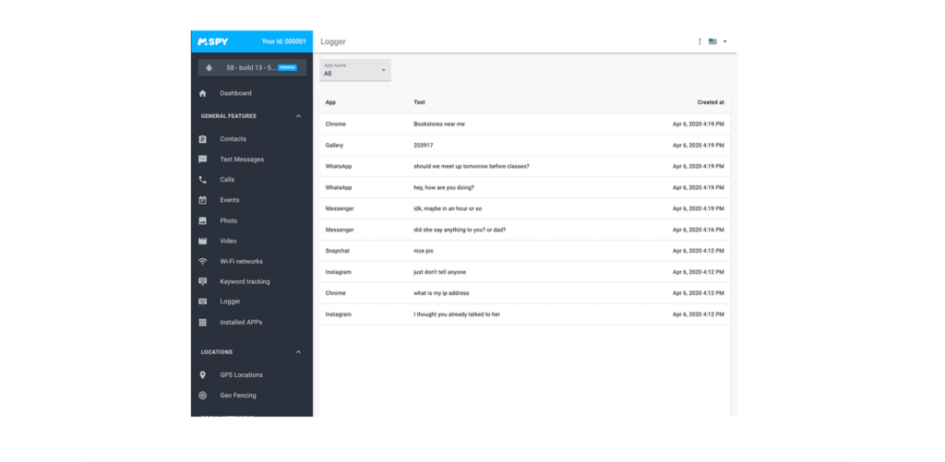This screenshot has width=945, height=462.
Task: Click 'idk, maybe in an hour or so'
Action: click(448, 208)
